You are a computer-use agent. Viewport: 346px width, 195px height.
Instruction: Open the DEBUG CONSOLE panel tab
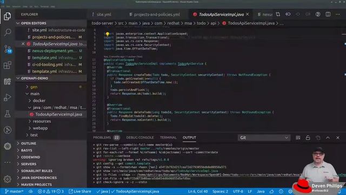(140, 138)
